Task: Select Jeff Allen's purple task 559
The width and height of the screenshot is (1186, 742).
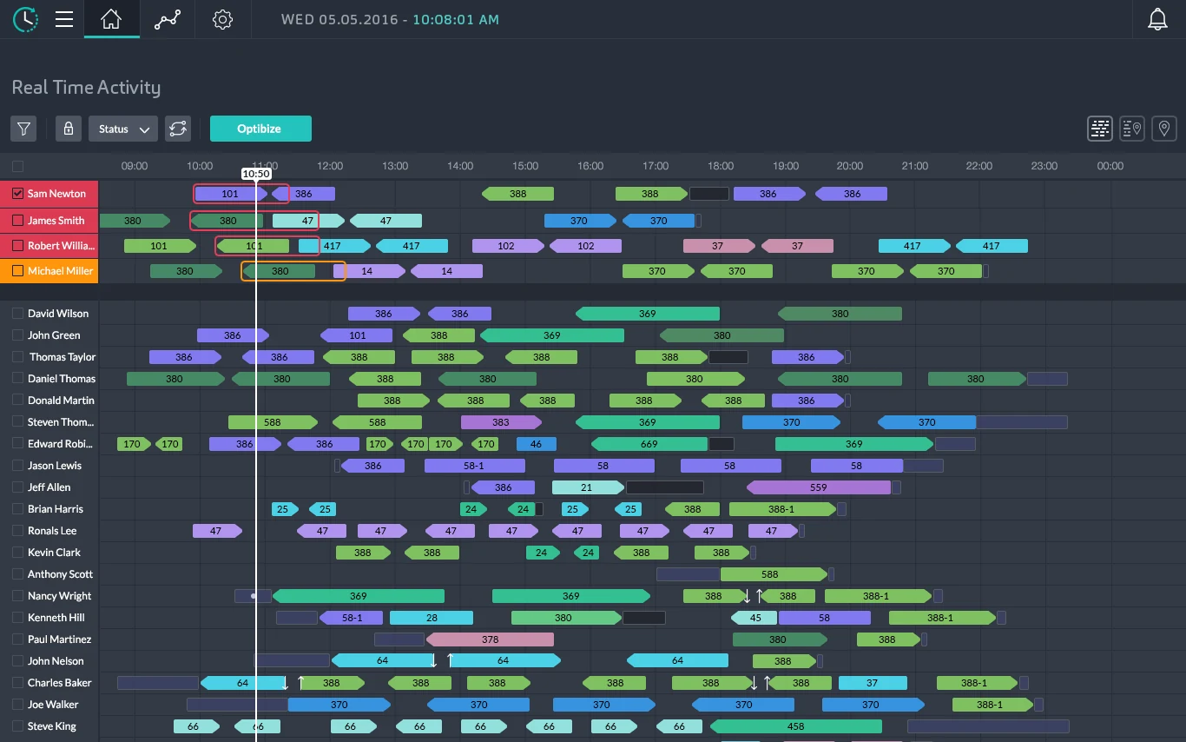Action: (819, 487)
